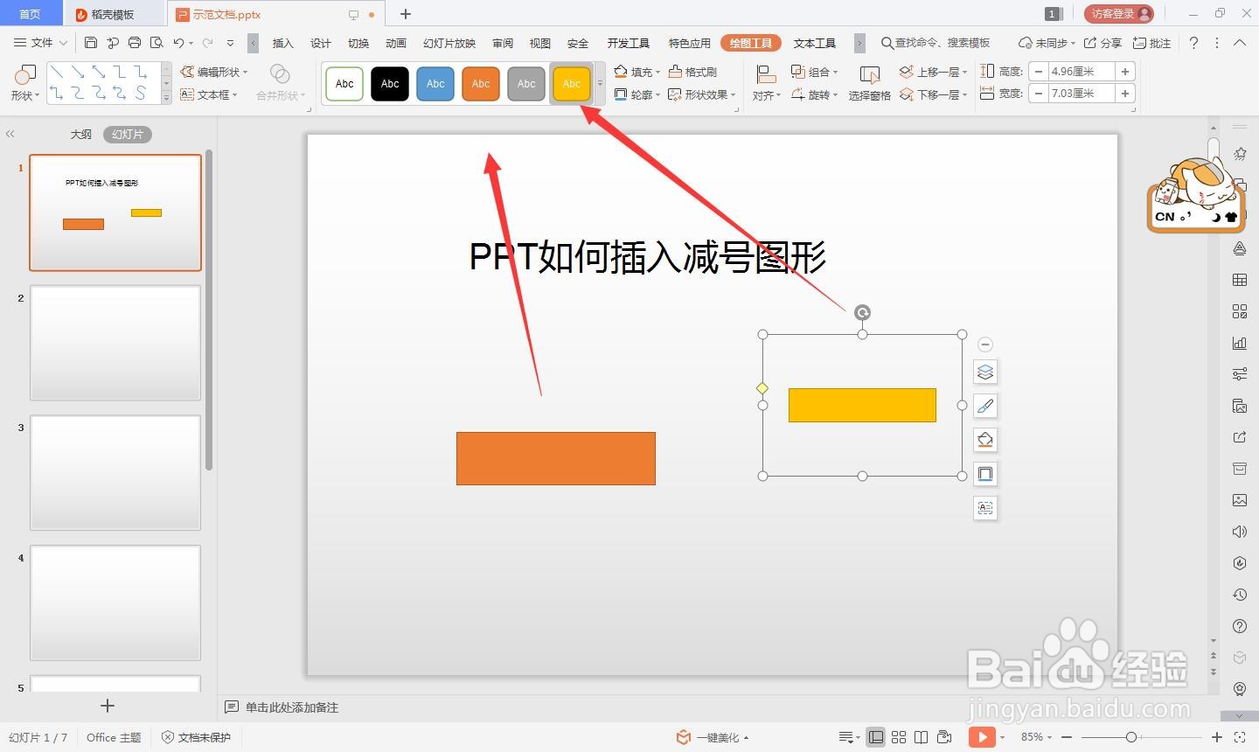The image size is (1259, 752).
Task: Click the 合并形状 merge shapes tool
Action: pos(280,94)
